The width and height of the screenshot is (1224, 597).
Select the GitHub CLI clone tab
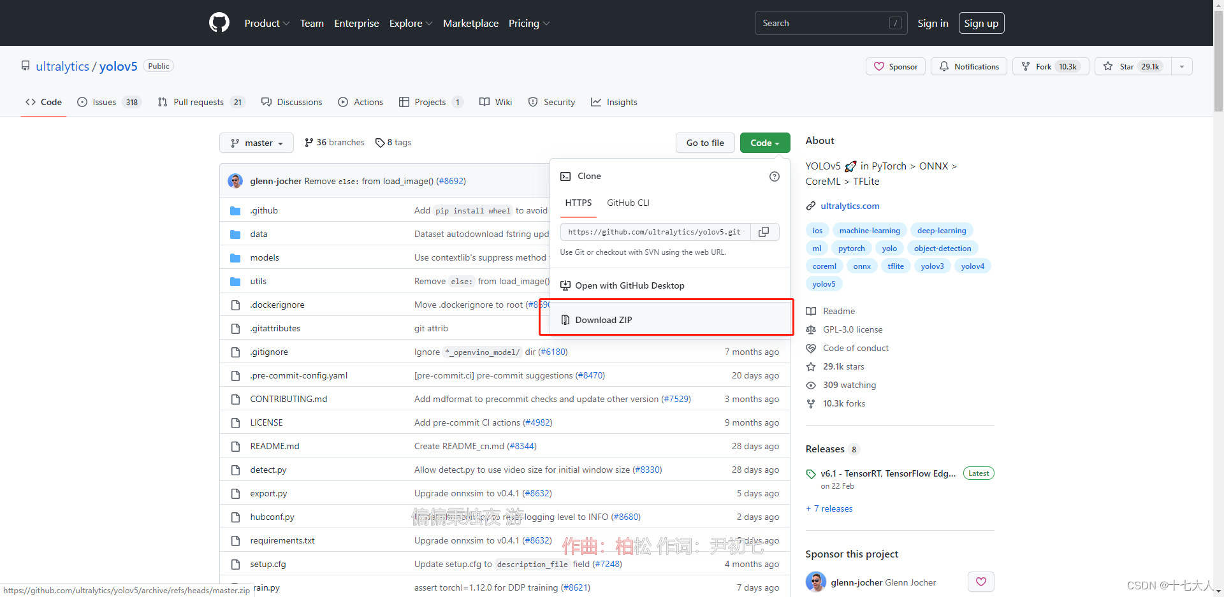tap(628, 203)
